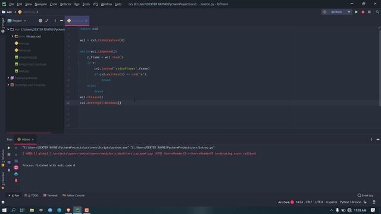Collapse the ocv project root folder

(8, 29)
